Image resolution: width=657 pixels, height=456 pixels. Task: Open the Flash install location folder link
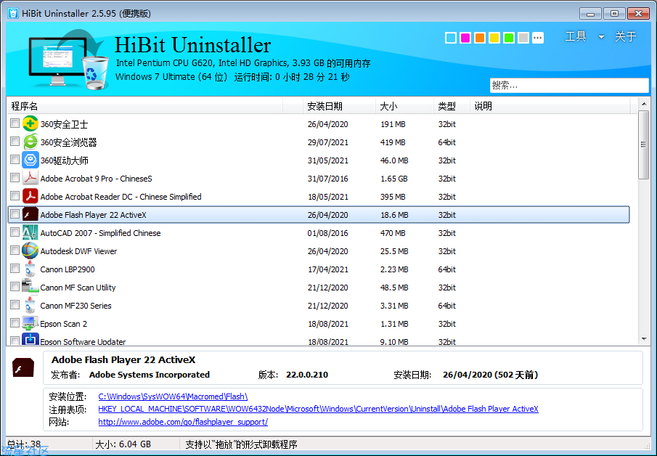click(x=173, y=396)
